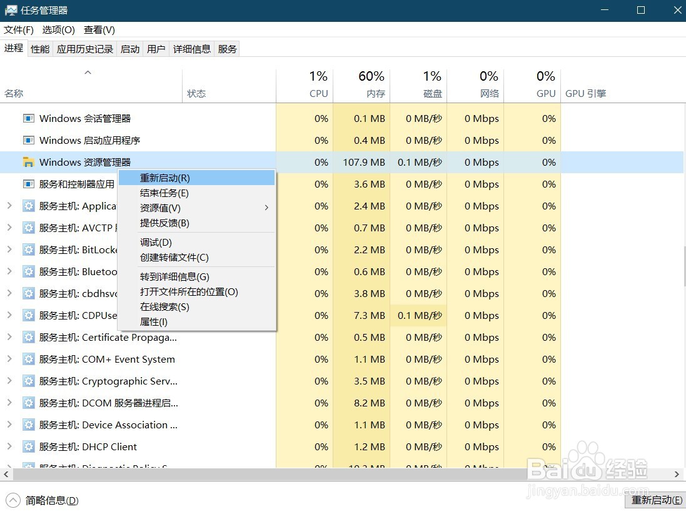This screenshot has height=514, width=686.
Task: Click the 简略信息 collapse arrow icon
Action: pyautogui.click(x=13, y=500)
